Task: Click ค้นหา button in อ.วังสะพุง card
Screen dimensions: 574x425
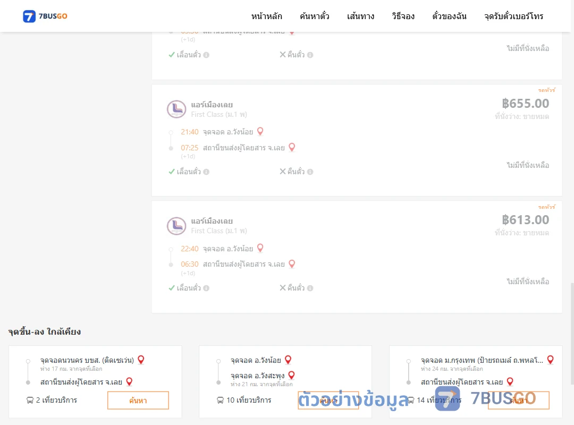Action: [x=328, y=400]
